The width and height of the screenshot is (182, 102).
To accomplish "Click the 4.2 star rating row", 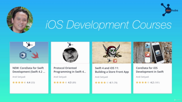I will 148,82.
